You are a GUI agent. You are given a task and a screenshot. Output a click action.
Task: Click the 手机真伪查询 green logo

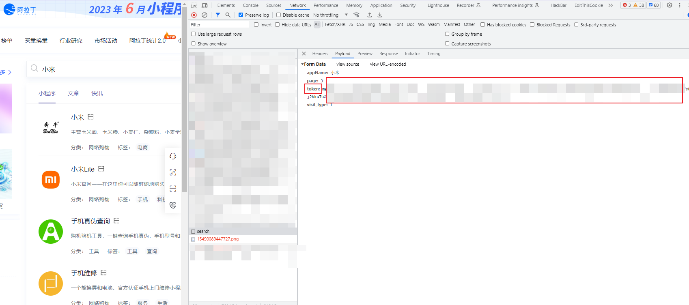click(51, 232)
